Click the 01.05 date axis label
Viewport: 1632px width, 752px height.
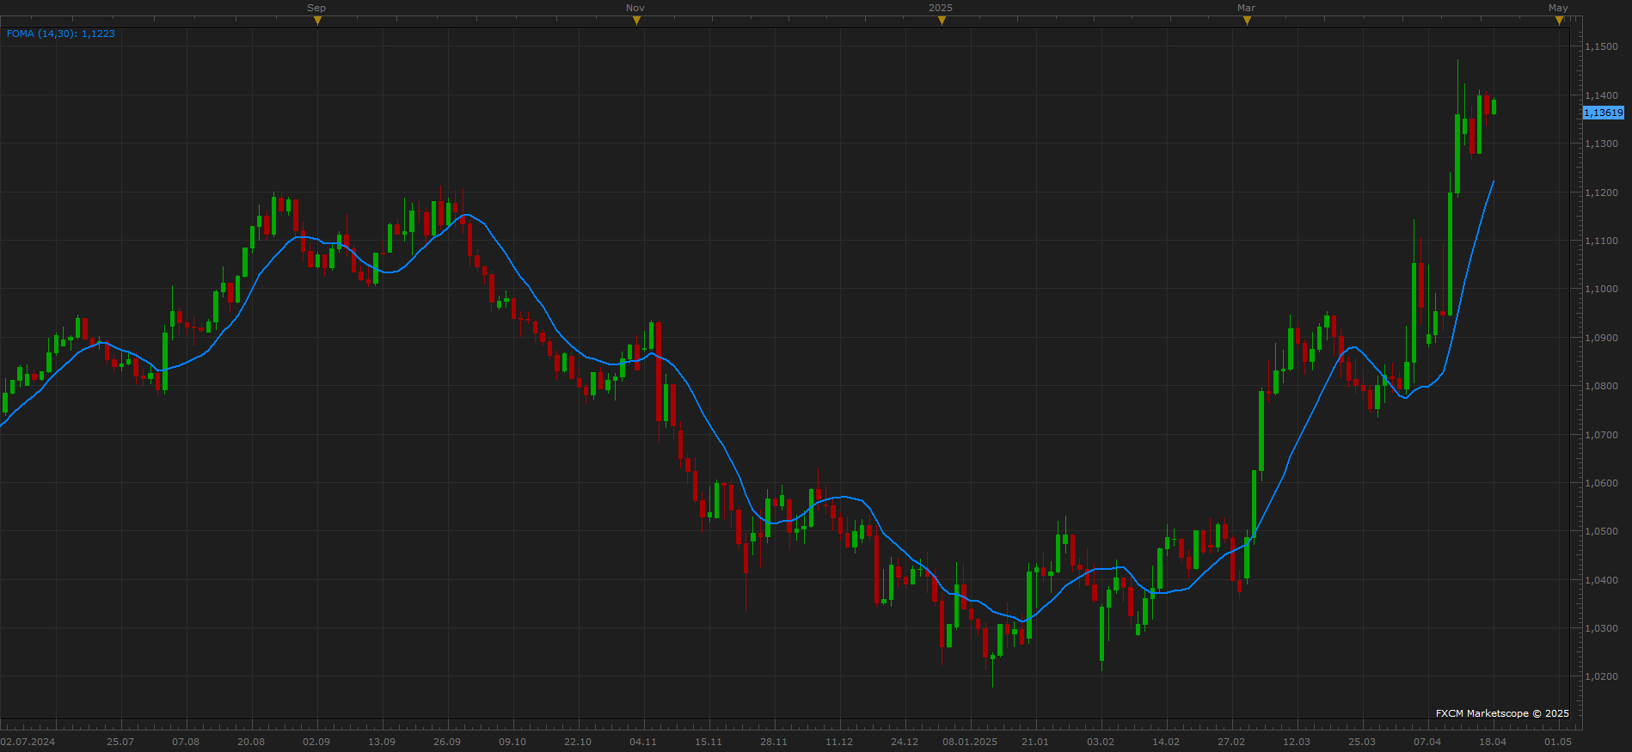[1558, 742]
